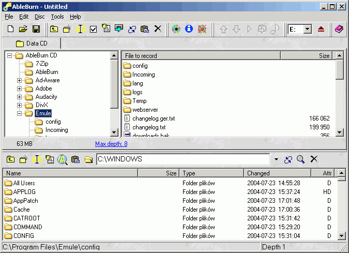The height and width of the screenshot is (253, 349).
Task: Click the burn disc icon
Action: click(176, 29)
